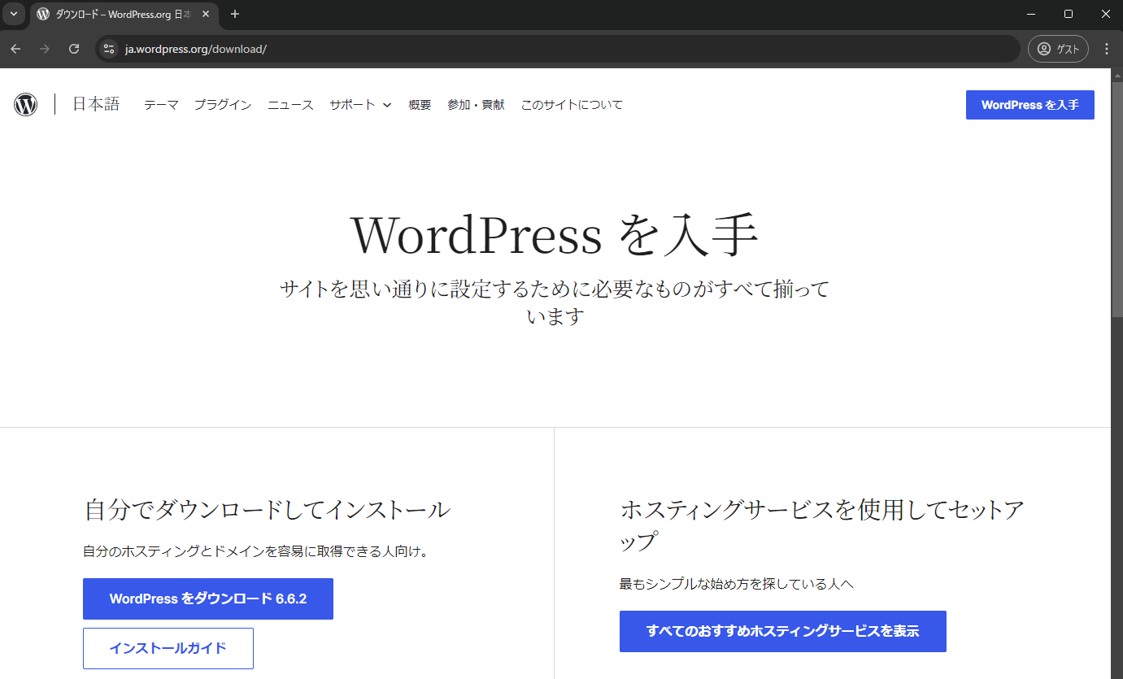Click the browser forward arrow
This screenshot has width=1123, height=679.
(45, 49)
